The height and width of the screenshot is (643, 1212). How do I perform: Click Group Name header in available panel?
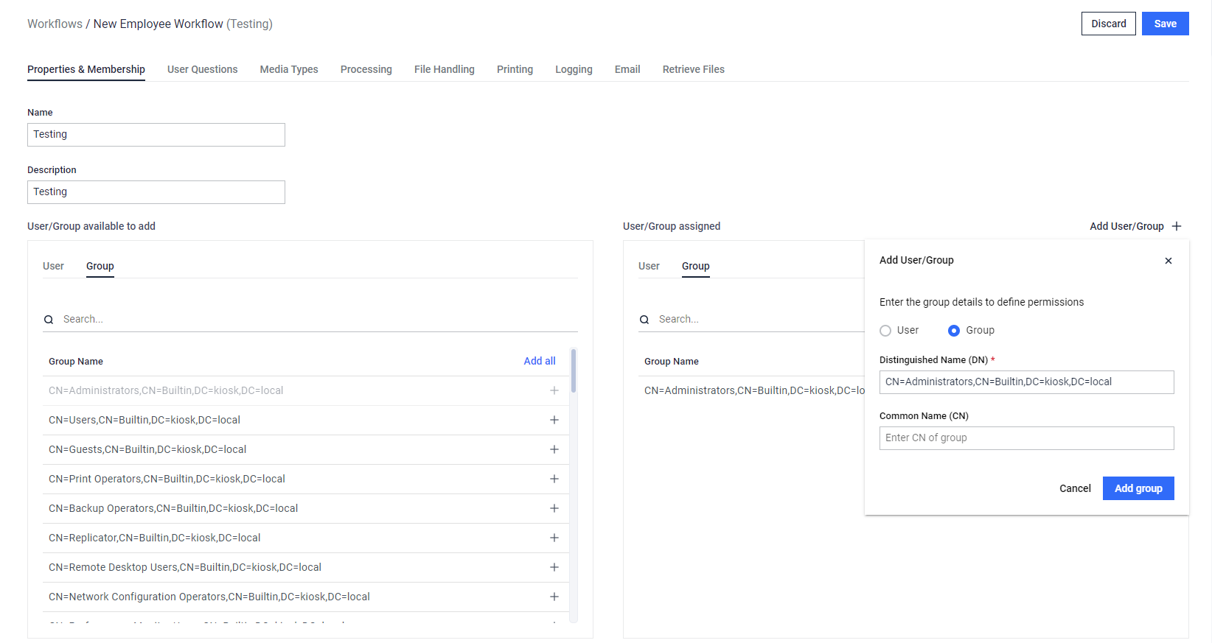click(x=76, y=362)
